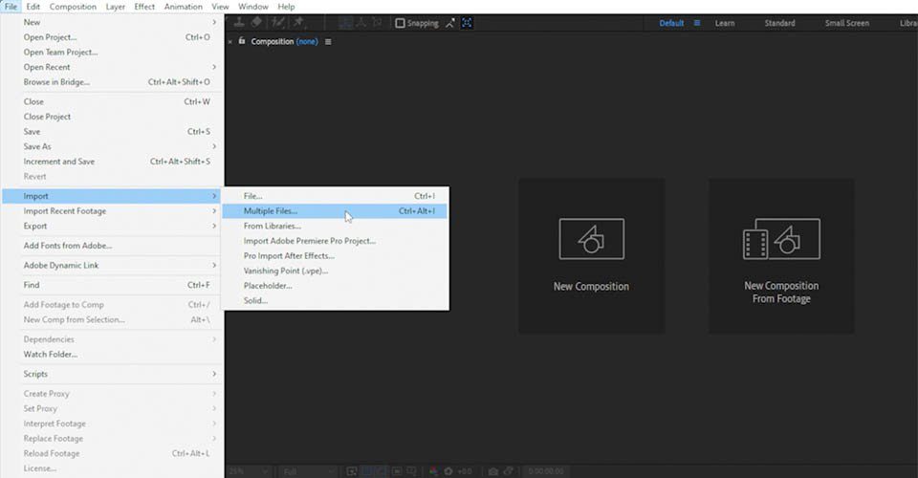918x478 pixels.
Task: Click New Composition From Footage card
Action: (x=781, y=255)
